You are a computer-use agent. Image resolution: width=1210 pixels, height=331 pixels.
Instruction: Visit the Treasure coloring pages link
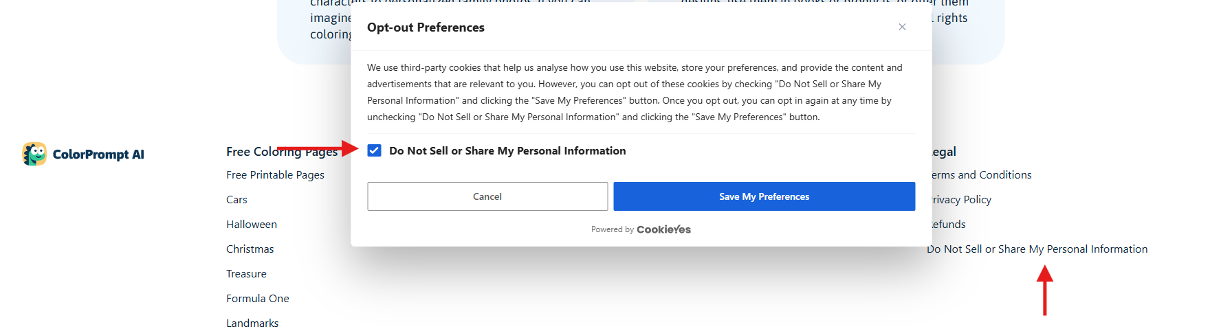(x=246, y=274)
